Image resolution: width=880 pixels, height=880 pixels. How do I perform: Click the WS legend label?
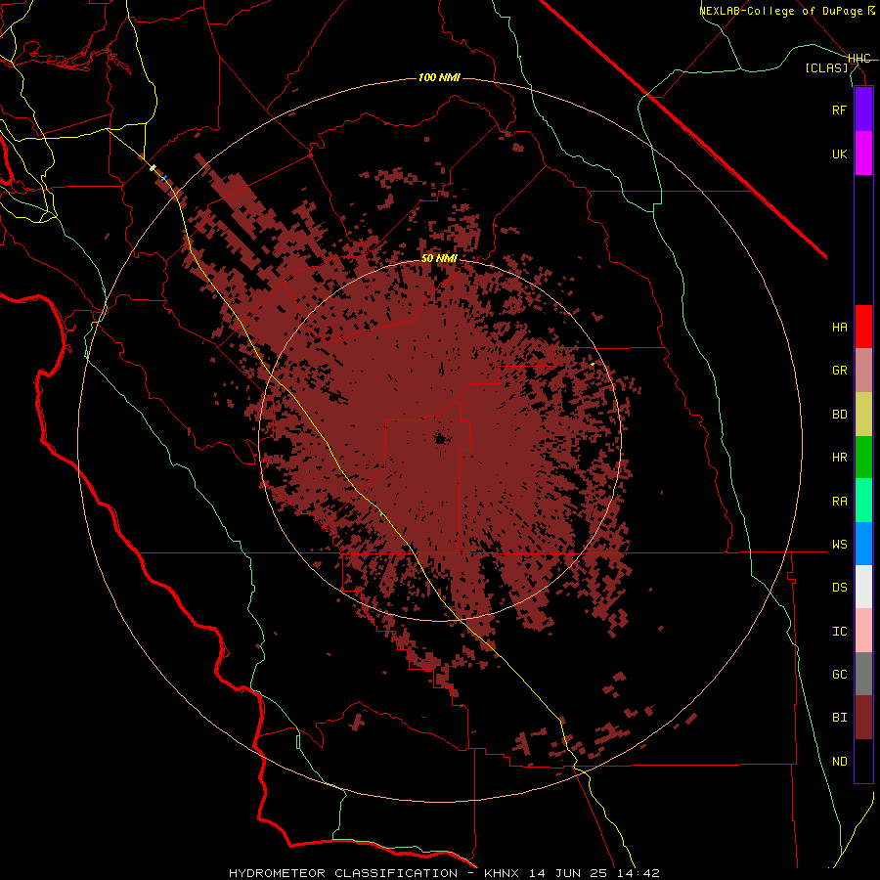839,545
